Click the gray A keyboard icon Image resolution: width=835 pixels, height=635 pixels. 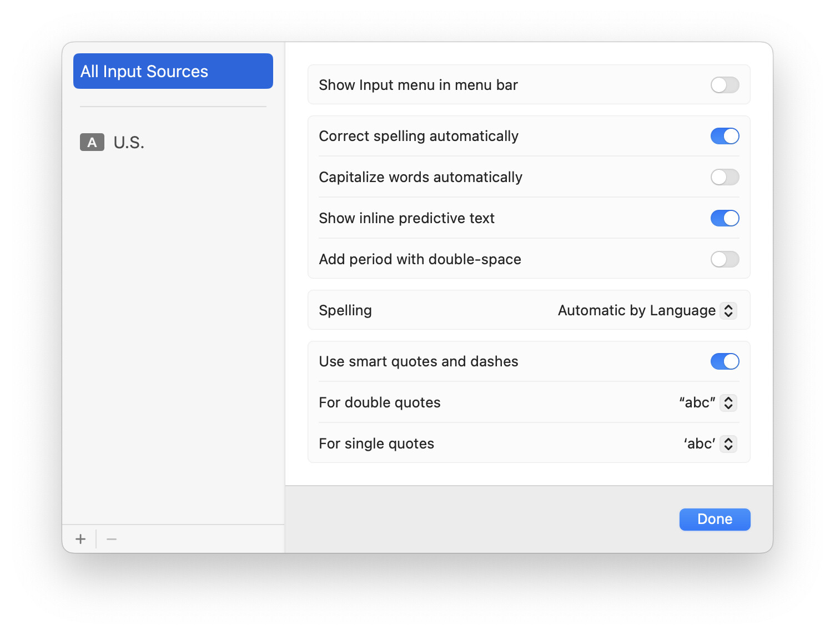[x=92, y=143]
